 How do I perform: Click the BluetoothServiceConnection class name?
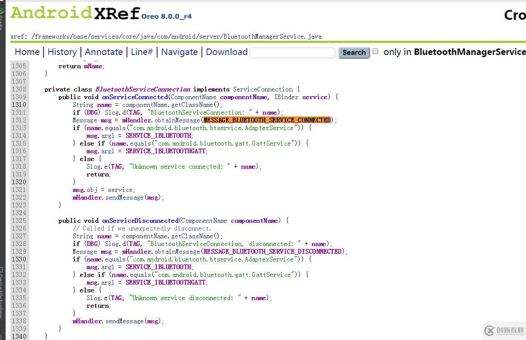pyautogui.click(x=143, y=89)
